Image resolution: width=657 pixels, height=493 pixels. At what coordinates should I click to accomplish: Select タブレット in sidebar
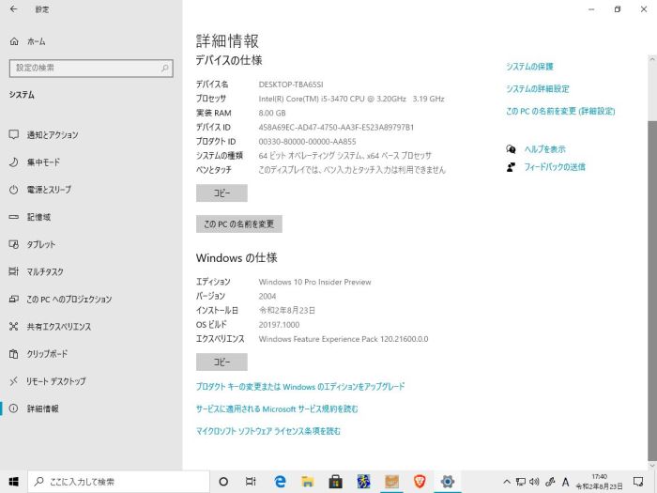click(41, 244)
